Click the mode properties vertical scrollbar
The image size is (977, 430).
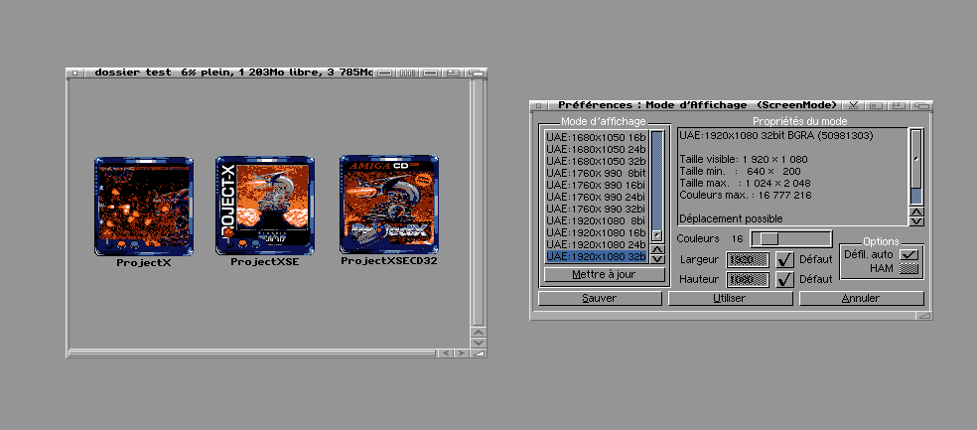[915, 167]
